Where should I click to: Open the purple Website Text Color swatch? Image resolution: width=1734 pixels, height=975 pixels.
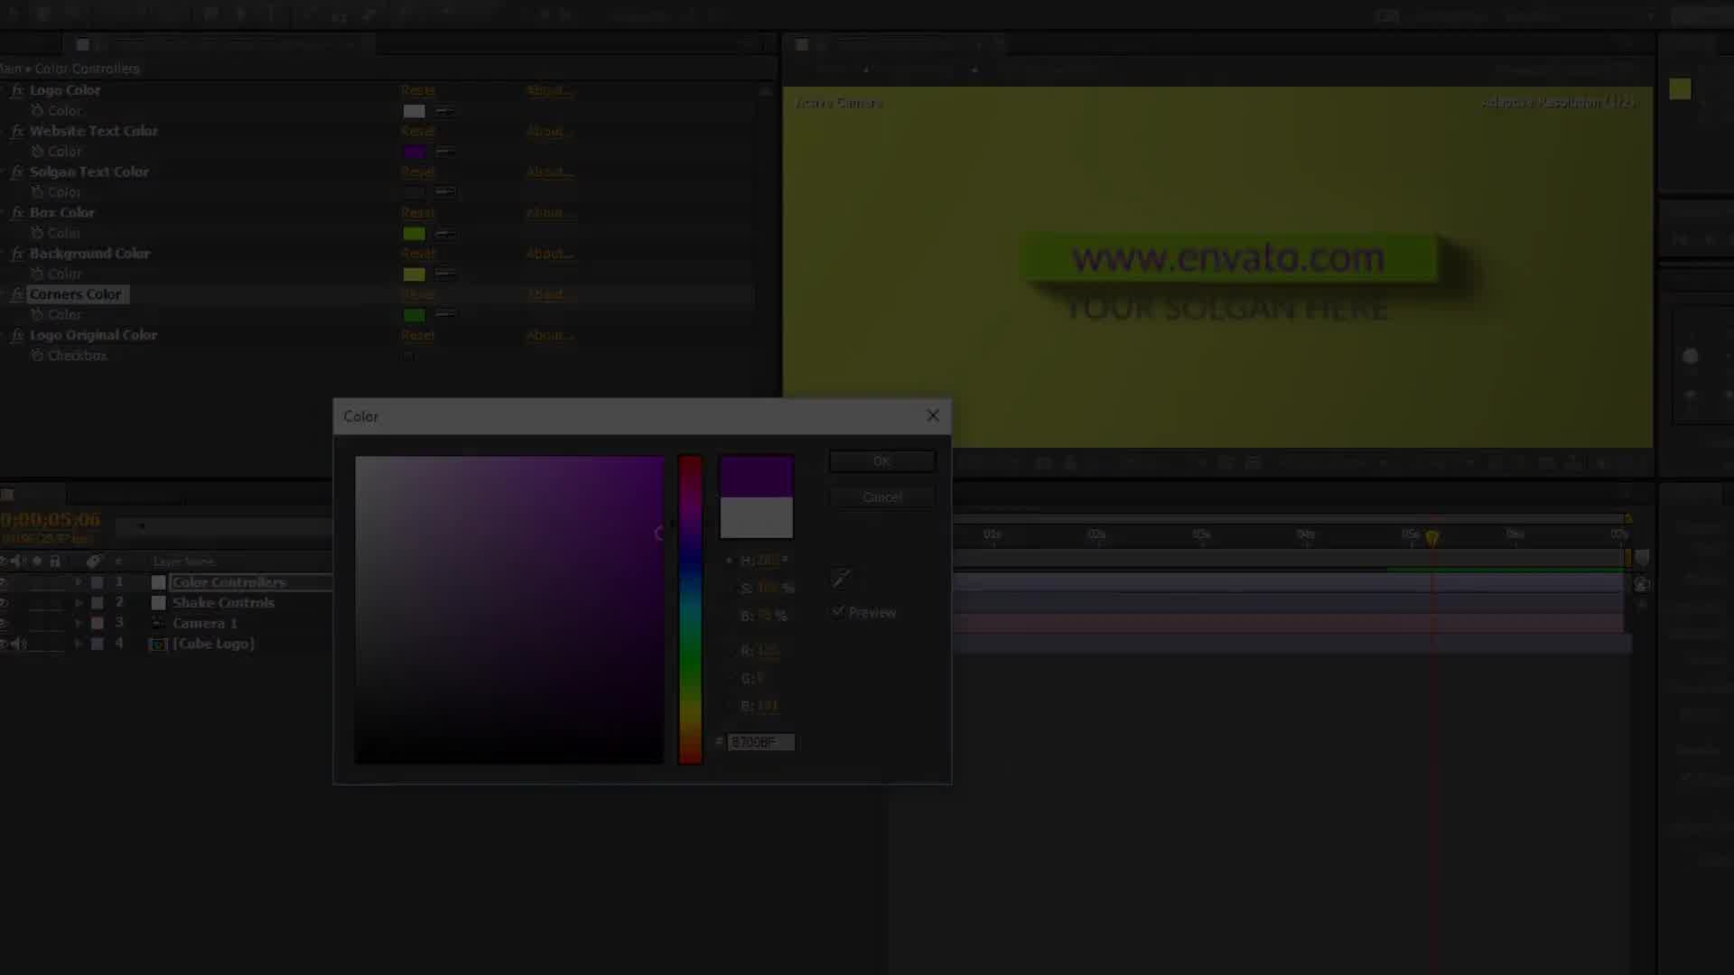pyautogui.click(x=414, y=152)
